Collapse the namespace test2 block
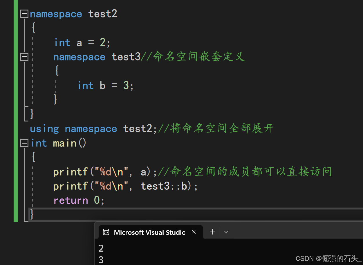The width and height of the screenshot is (363, 265). point(24,14)
